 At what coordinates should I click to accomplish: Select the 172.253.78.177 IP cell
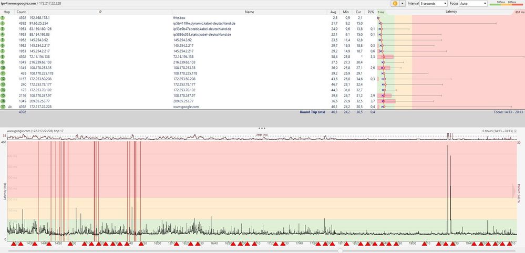click(x=40, y=84)
